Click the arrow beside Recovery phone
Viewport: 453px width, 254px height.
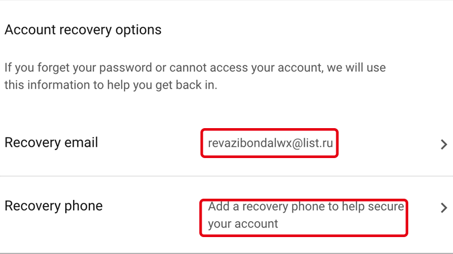[x=444, y=208]
